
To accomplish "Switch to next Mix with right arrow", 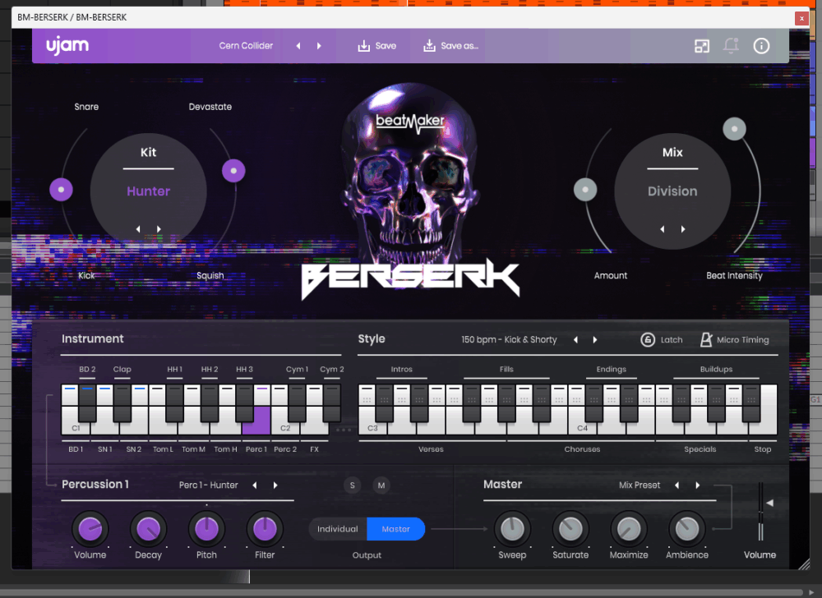I will [683, 229].
